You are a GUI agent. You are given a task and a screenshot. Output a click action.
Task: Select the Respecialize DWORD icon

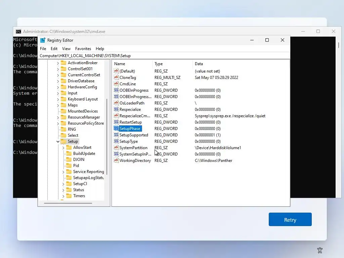click(116, 109)
